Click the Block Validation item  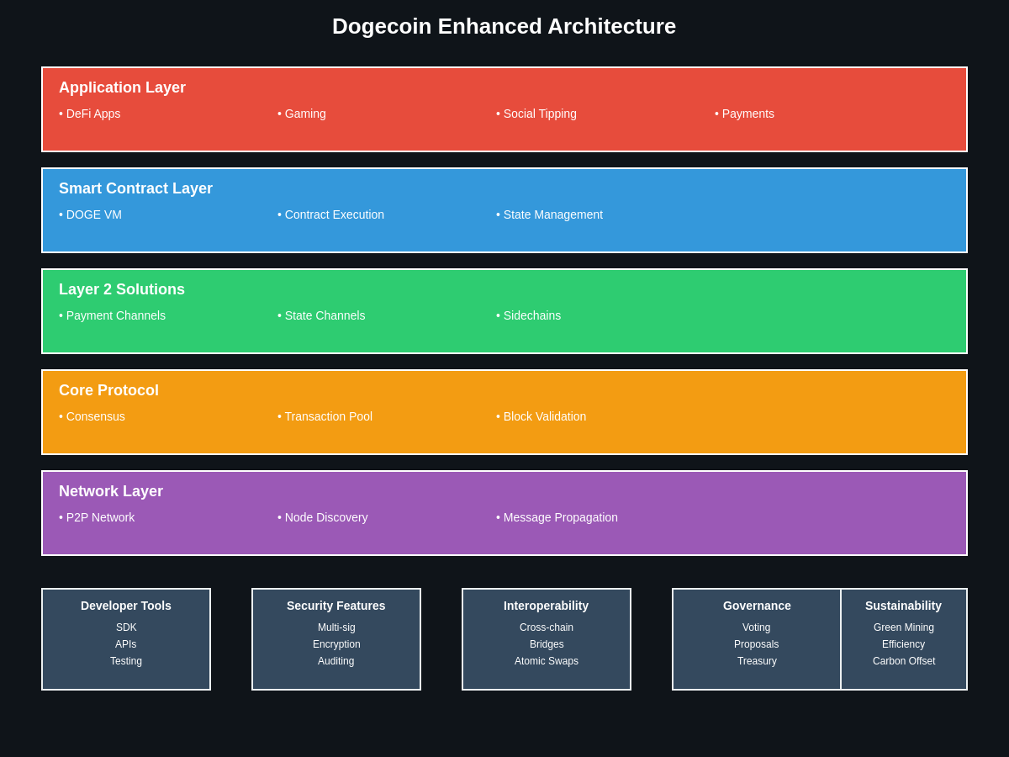point(541,416)
